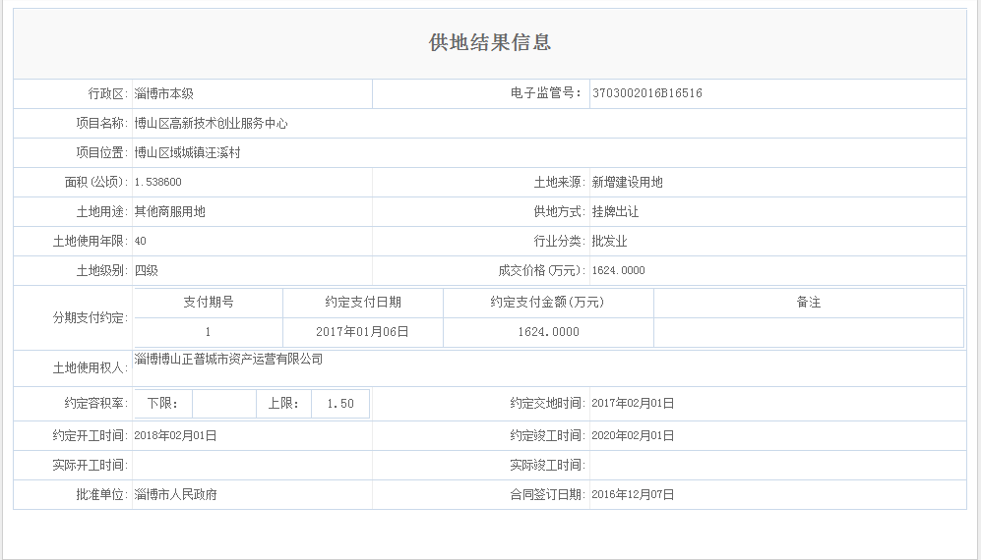981x560 pixels.
Task: Select completion date 2020年02月01日
Action: point(633,435)
